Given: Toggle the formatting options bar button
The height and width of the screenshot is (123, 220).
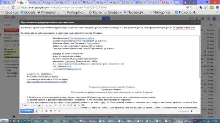Looking at the screenshot, I should pos(37,111).
